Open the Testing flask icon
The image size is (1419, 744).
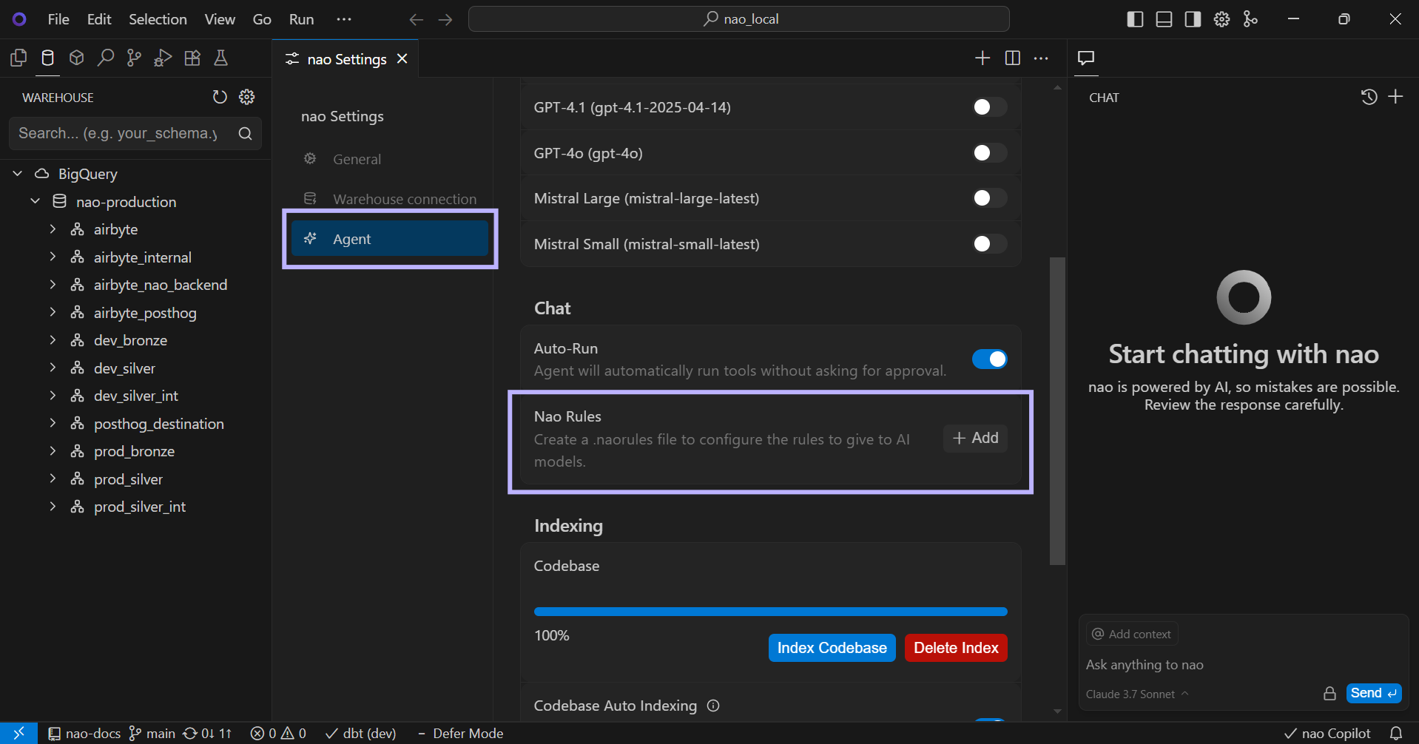click(x=220, y=58)
